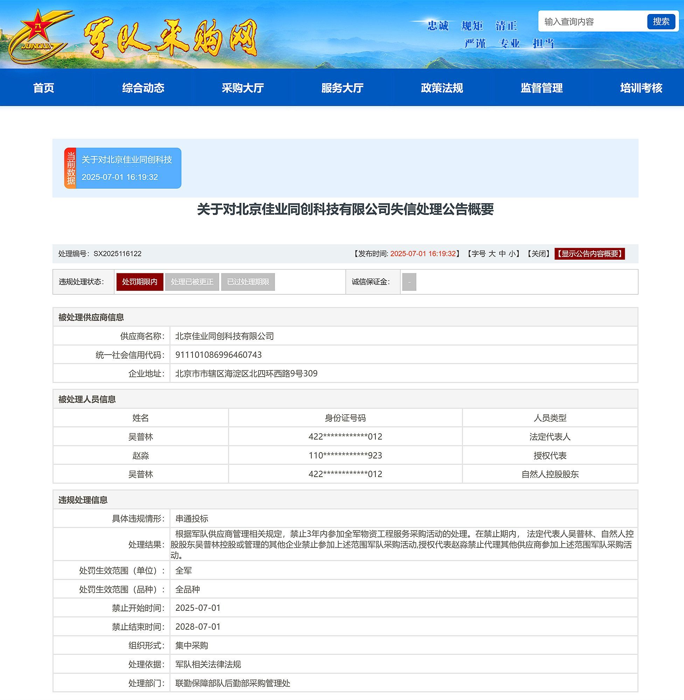684x700 pixels.
Task: Set font size to 小
Action: [512, 253]
